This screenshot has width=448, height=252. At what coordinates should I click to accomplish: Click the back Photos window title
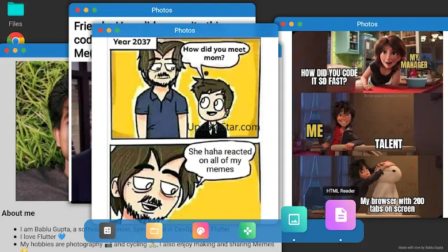[162, 10]
